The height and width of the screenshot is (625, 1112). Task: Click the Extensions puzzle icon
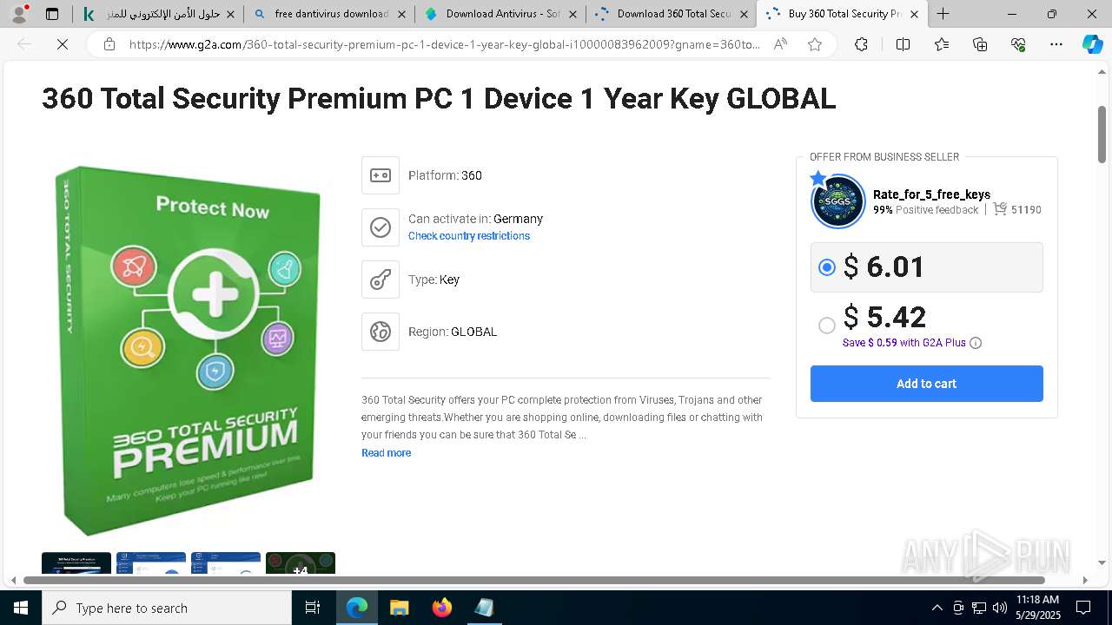click(x=861, y=44)
